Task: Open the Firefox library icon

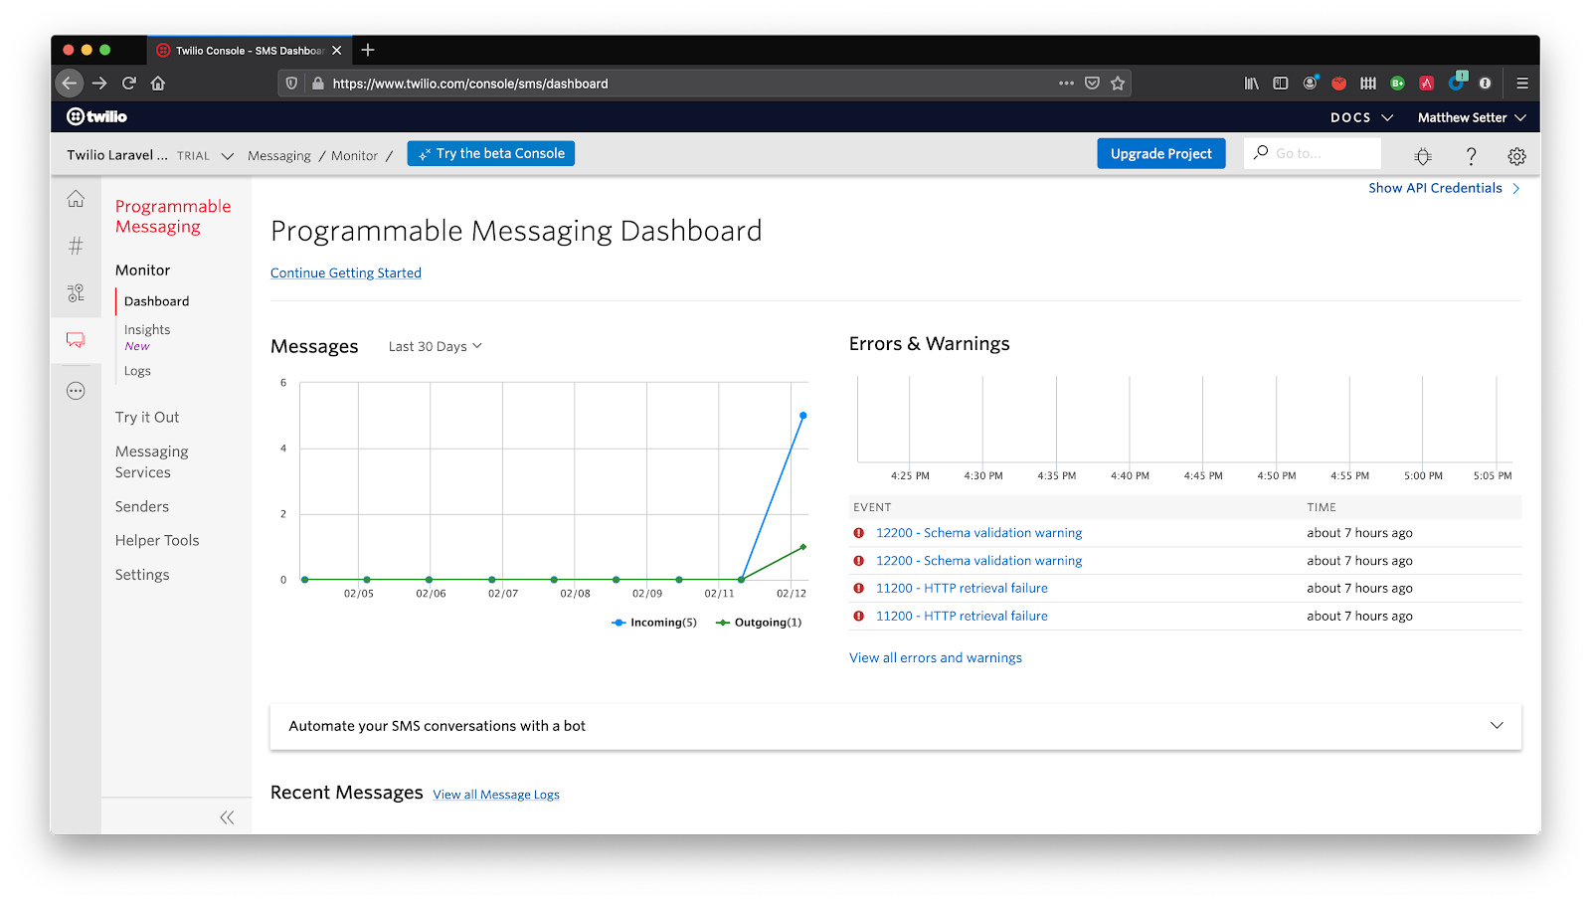Action: point(1252,84)
